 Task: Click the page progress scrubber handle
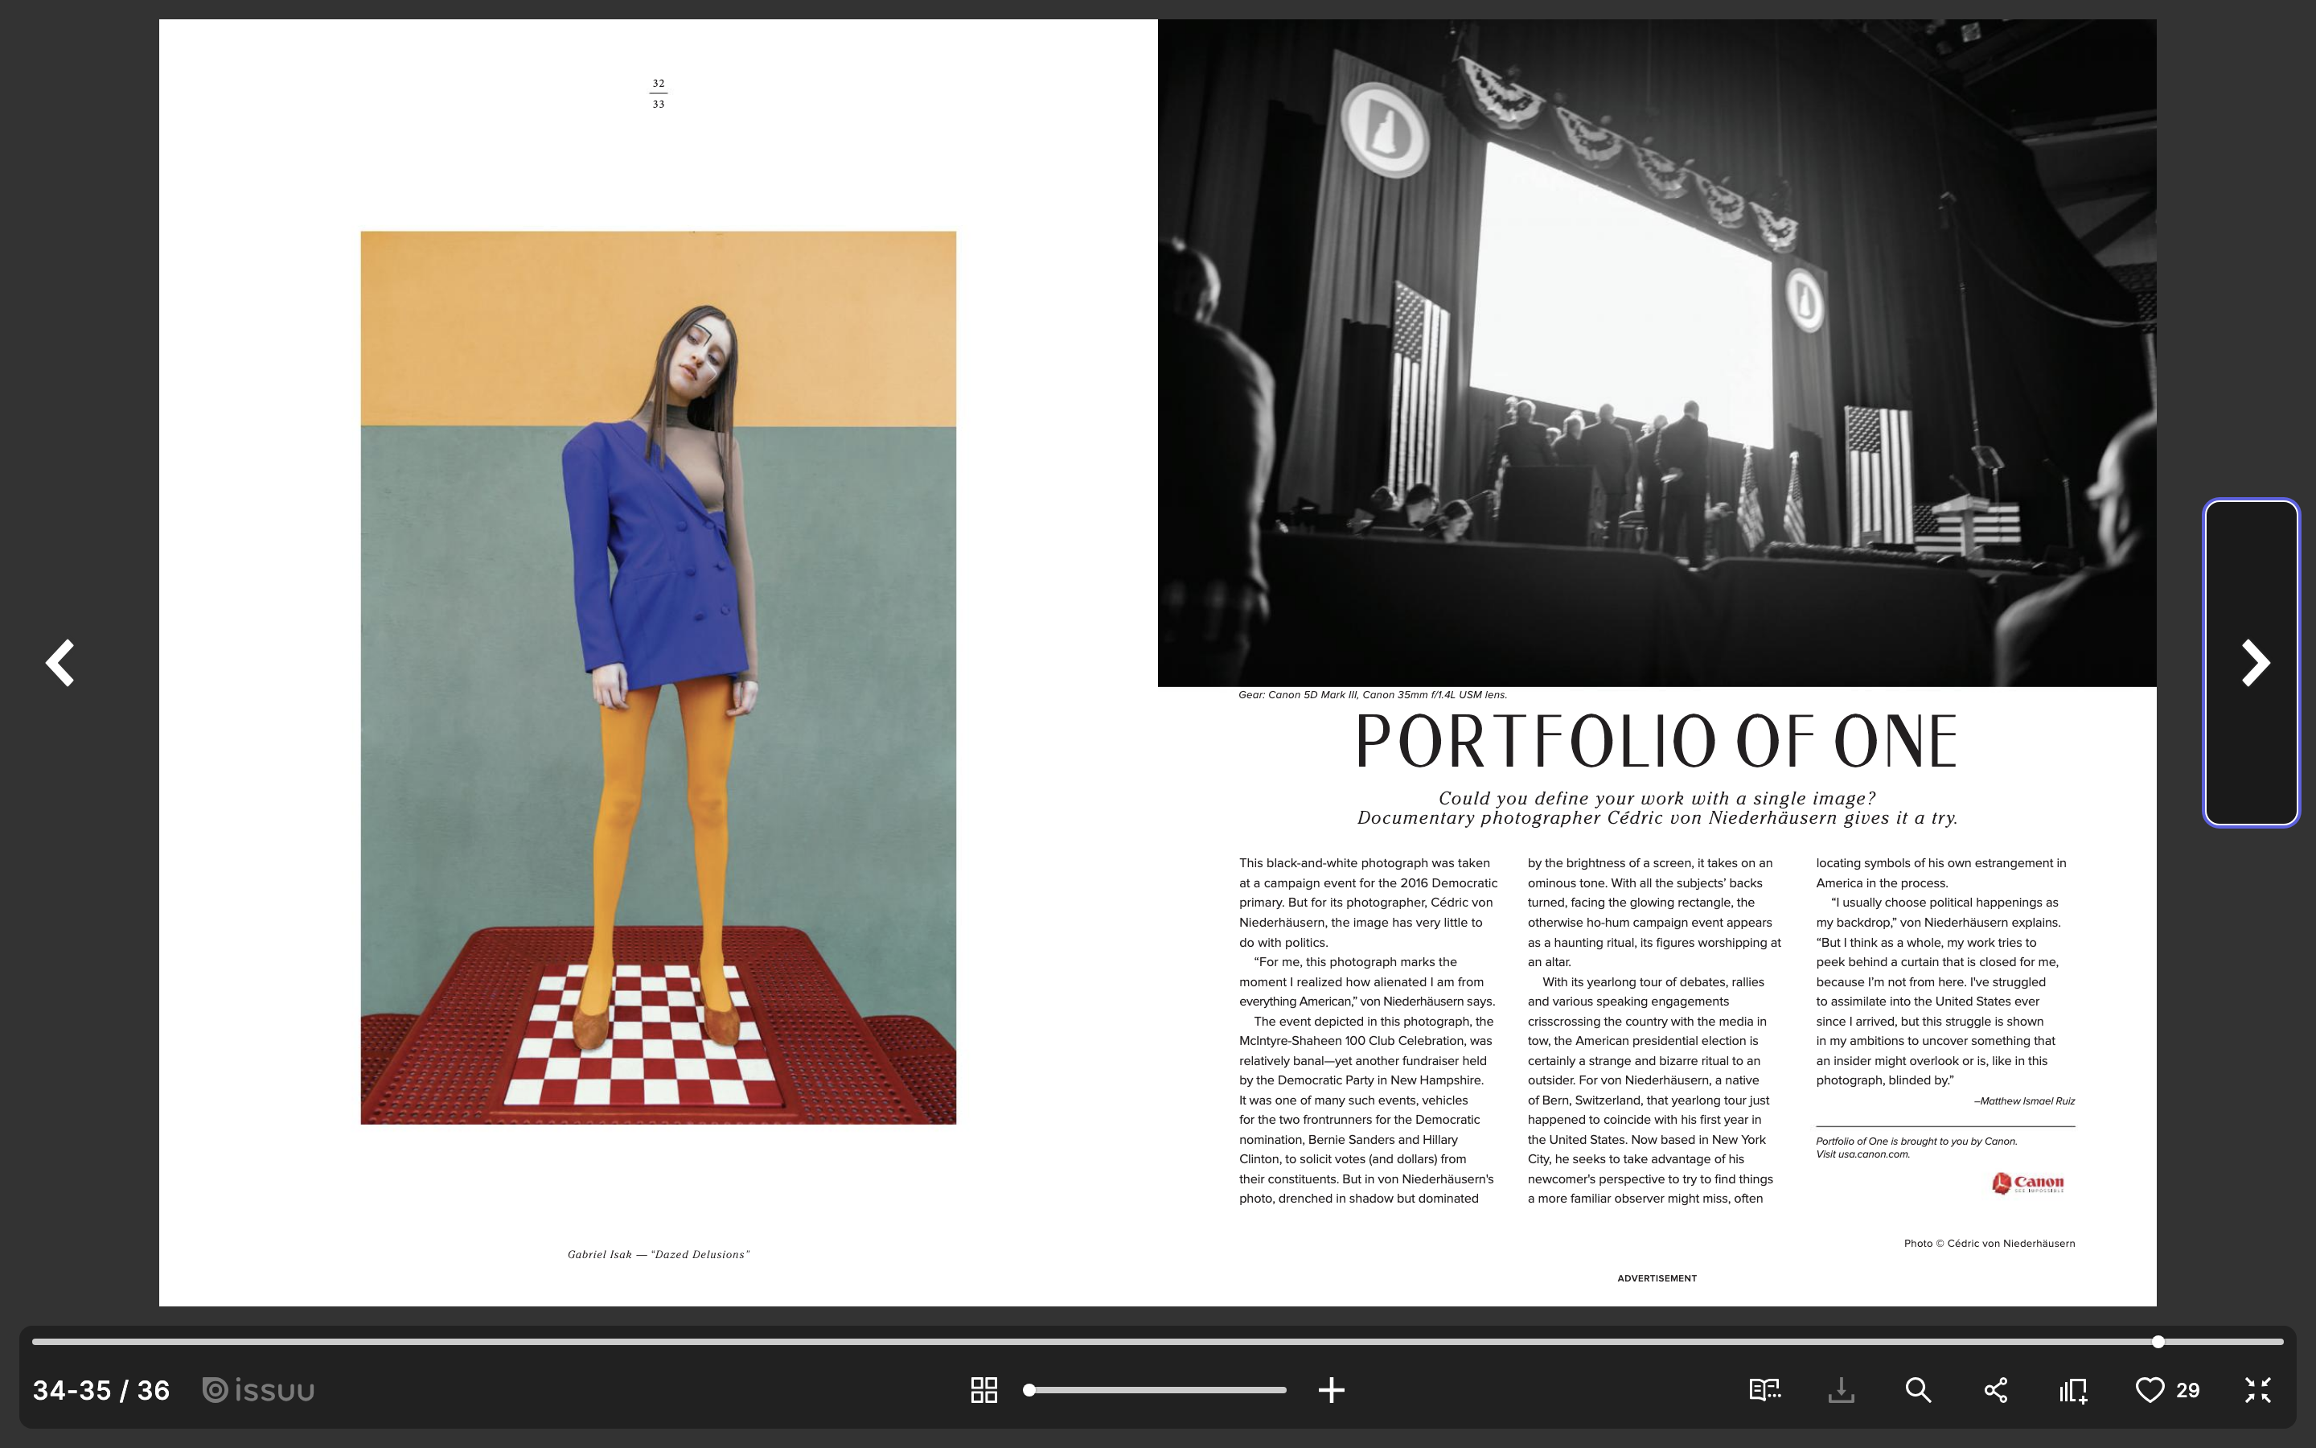tap(2158, 1342)
